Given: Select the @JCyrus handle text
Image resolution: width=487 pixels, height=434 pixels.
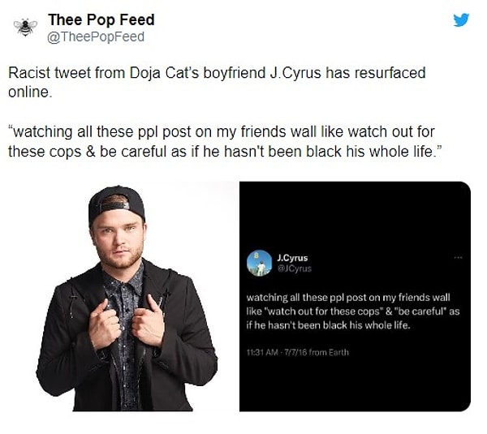Looking at the screenshot, I should pos(295,269).
